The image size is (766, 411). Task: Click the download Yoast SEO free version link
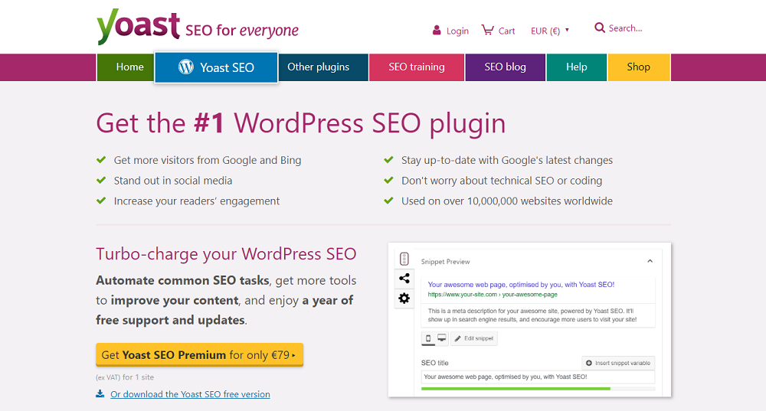[190, 394]
